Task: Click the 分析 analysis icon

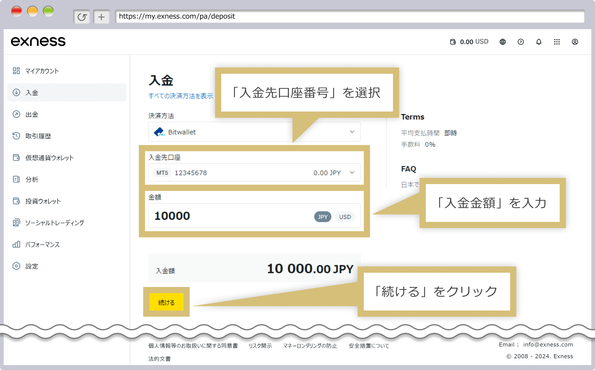Action: [16, 179]
